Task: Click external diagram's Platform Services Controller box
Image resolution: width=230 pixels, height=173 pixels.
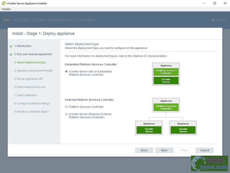Action: pos(166,107)
